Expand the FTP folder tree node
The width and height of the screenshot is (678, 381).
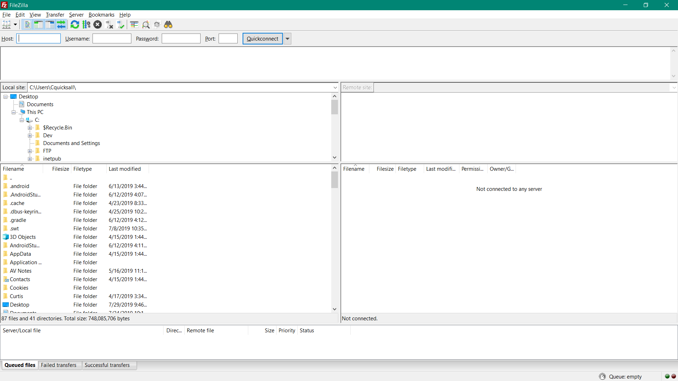[x=30, y=151]
